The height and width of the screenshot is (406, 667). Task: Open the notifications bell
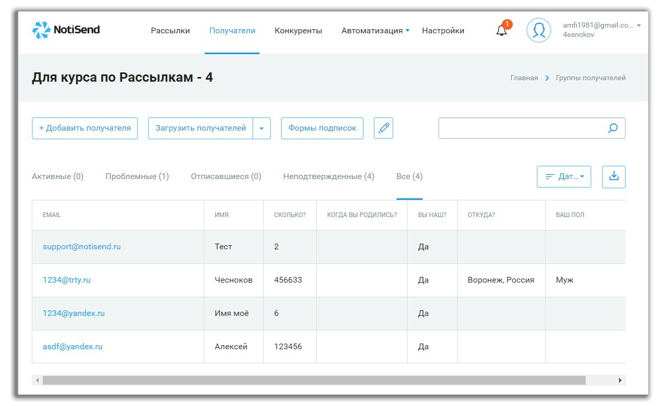coord(502,30)
